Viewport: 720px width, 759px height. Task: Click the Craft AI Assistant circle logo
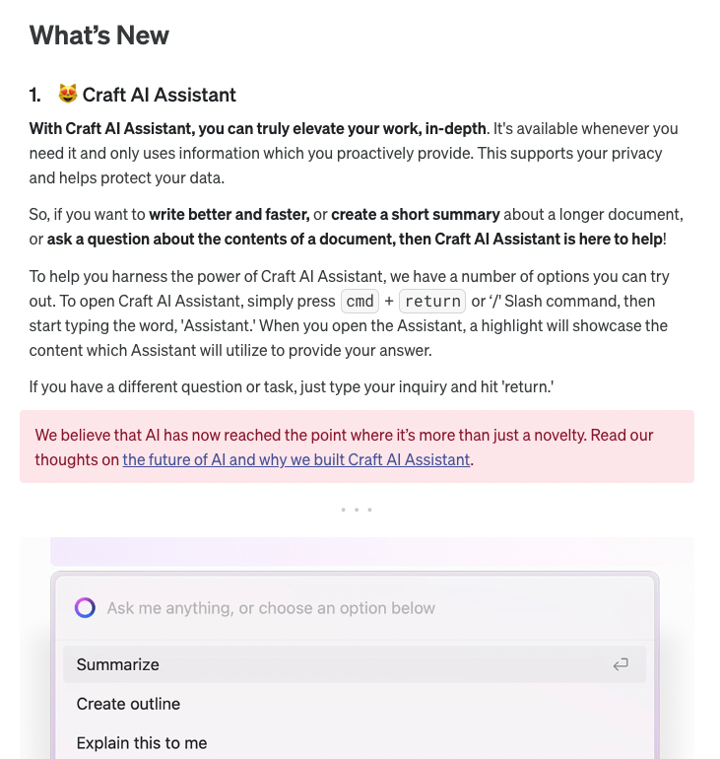tap(85, 607)
